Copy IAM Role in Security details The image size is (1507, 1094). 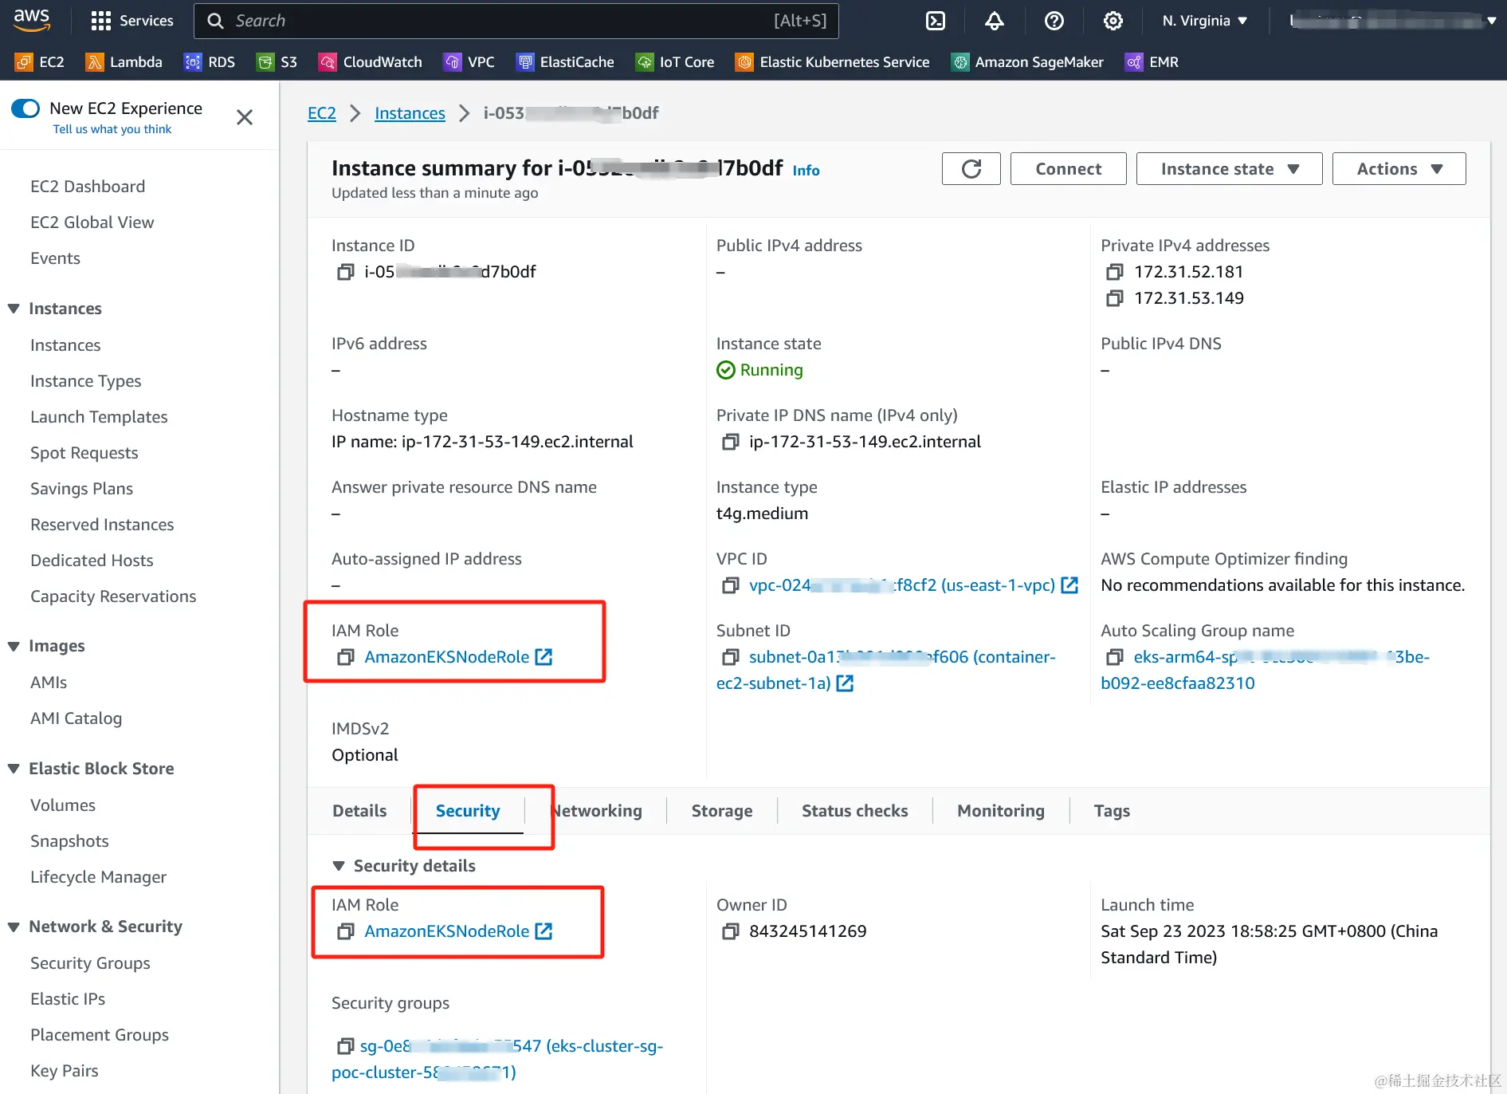tap(345, 932)
